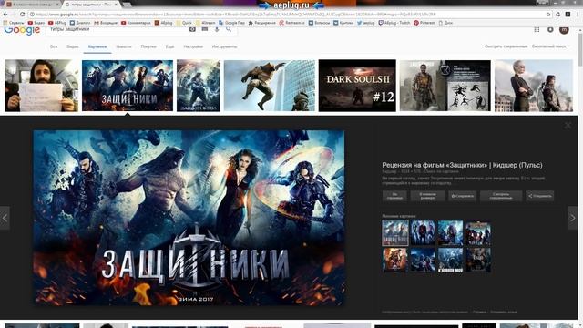Open the Chrome three-dot menu
Viewport: 583px width, 328px height.
pos(578,15)
